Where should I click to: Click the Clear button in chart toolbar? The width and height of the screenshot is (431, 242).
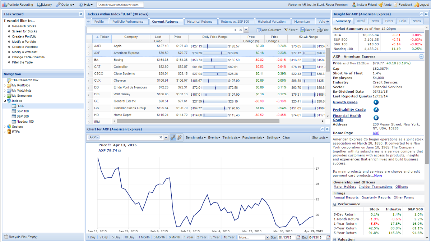tap(286, 137)
